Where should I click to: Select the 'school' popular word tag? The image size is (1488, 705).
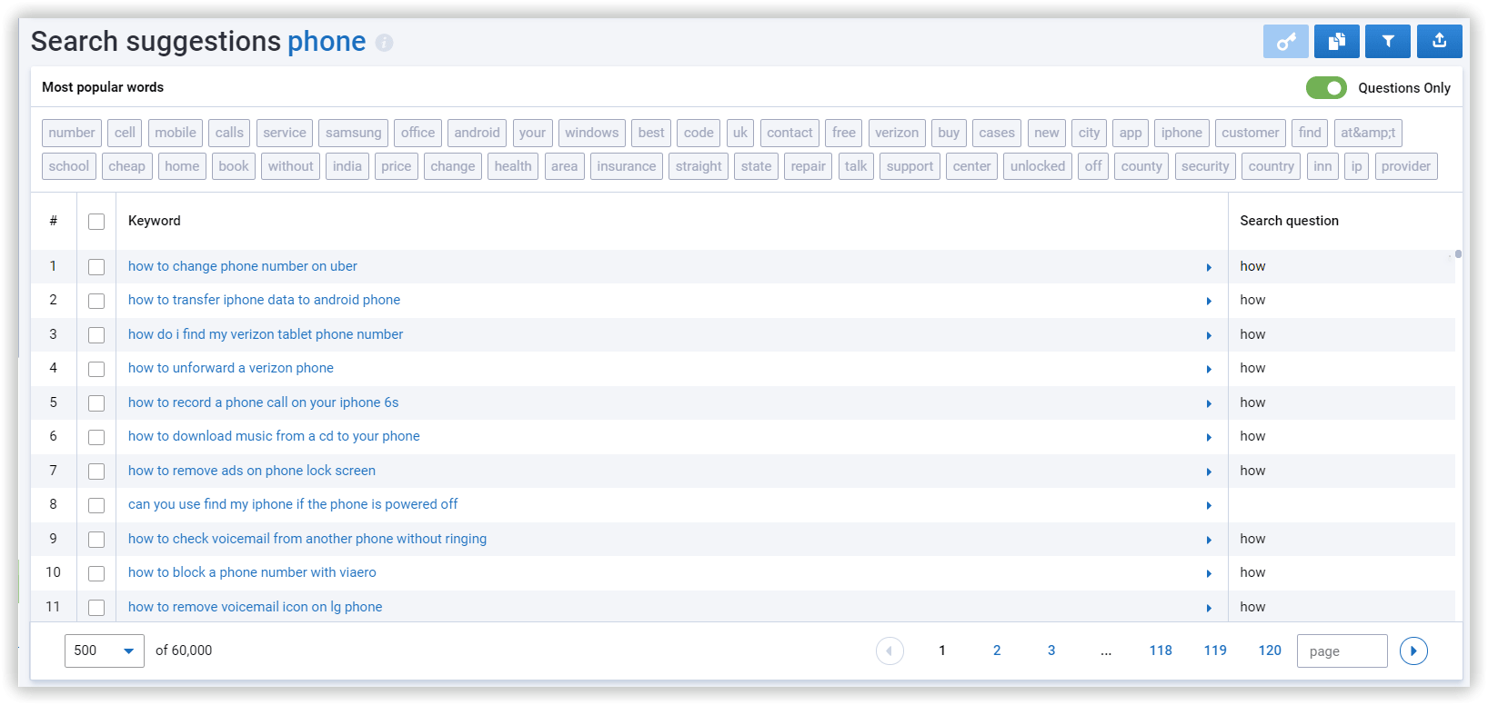pos(69,166)
